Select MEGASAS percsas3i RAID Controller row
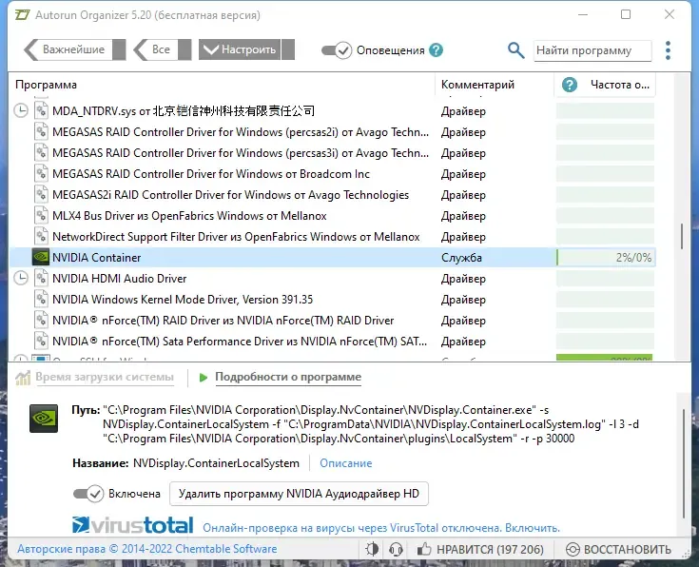699x567 pixels. [x=332, y=152]
